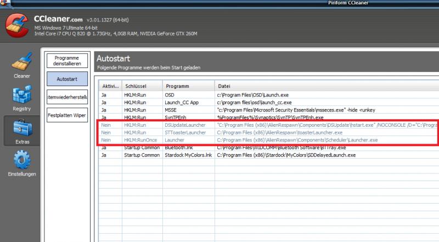This screenshot has height=242, width=439.
Task: Switch to the Autostart tab
Action: click(x=67, y=79)
